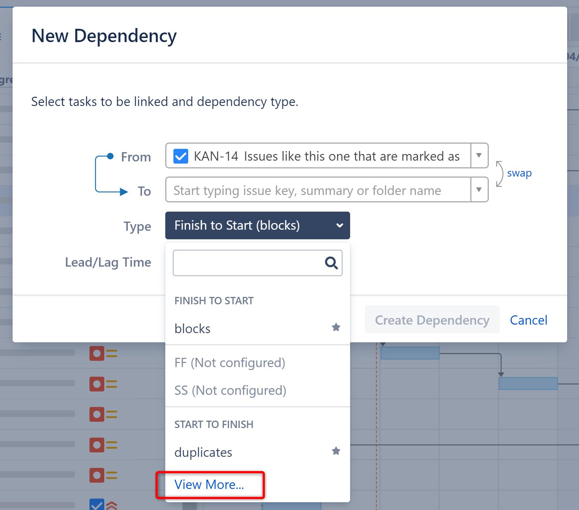Select "SS (Not configured)" option
Screen dimensions: 579x510
[x=230, y=390]
